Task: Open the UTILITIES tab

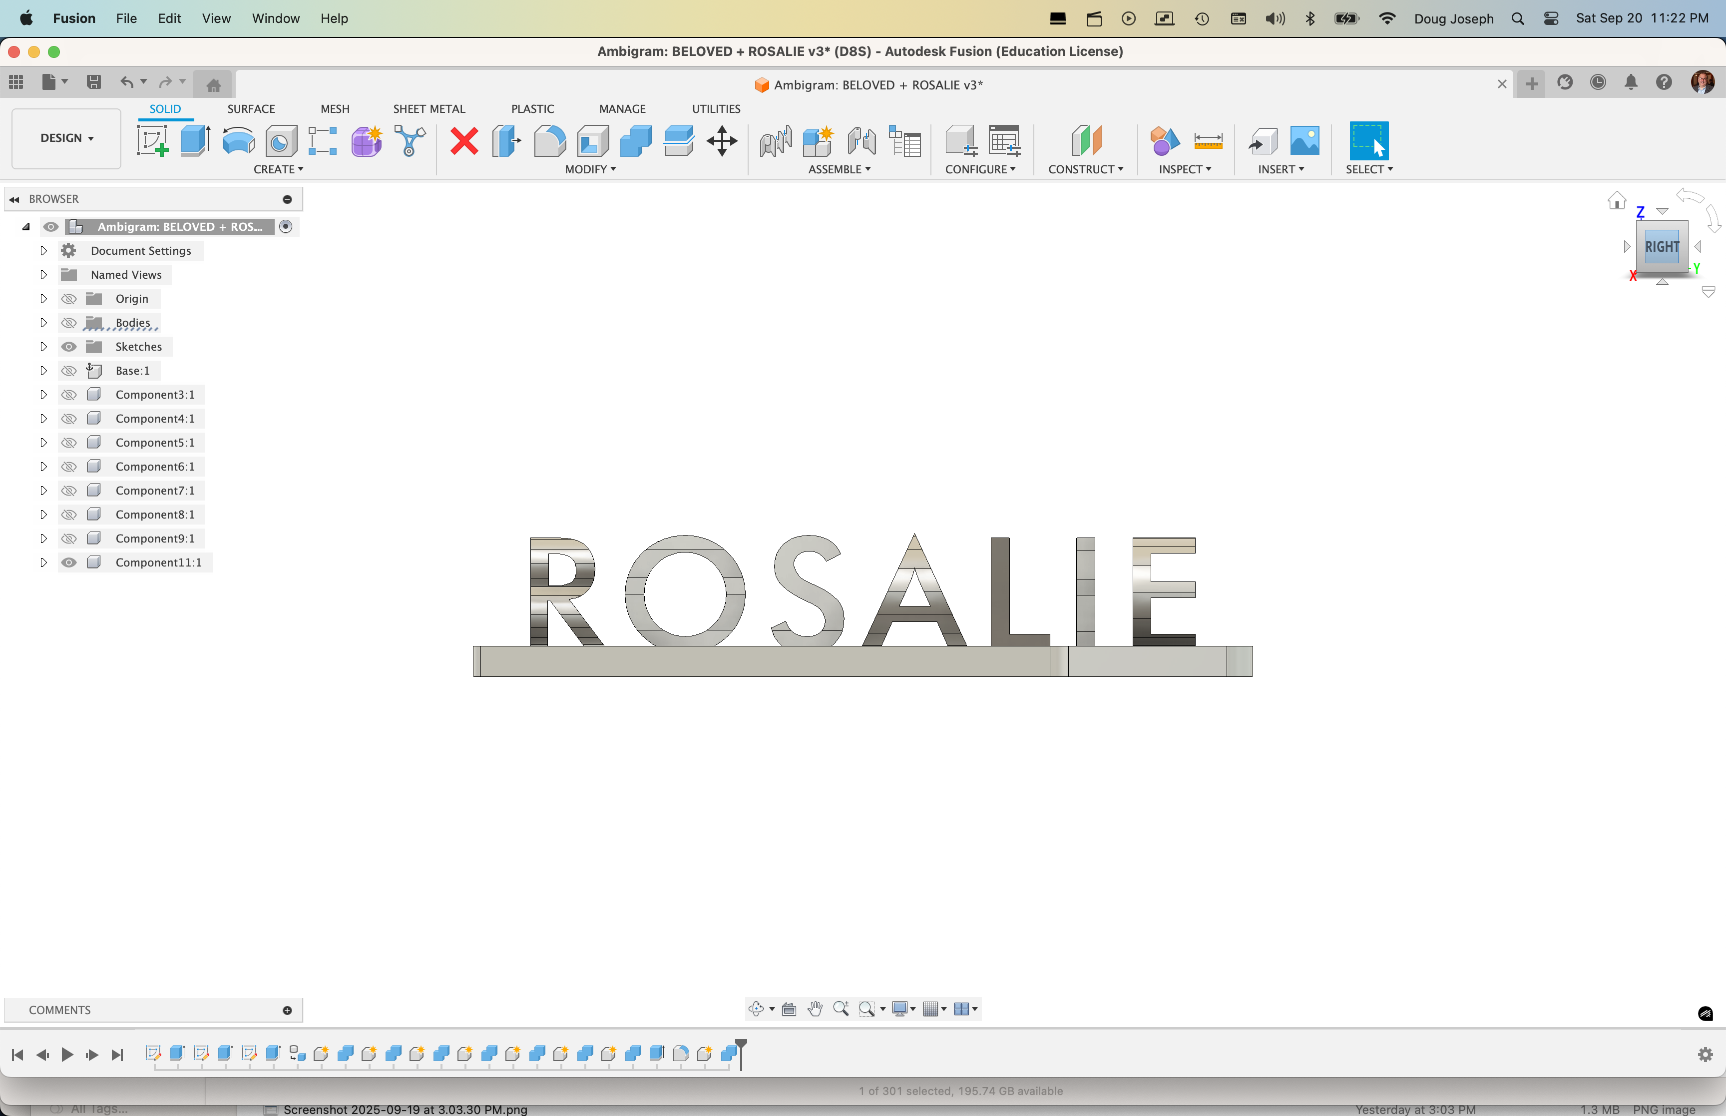Action: [716, 109]
